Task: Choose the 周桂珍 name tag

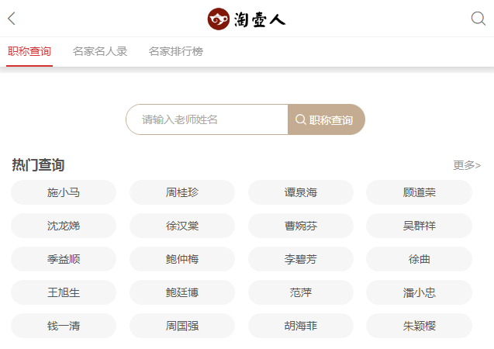Action: pyautogui.click(x=182, y=192)
